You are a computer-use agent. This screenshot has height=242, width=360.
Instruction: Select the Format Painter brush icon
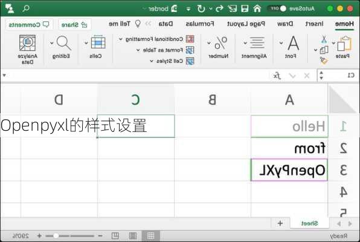324,60
